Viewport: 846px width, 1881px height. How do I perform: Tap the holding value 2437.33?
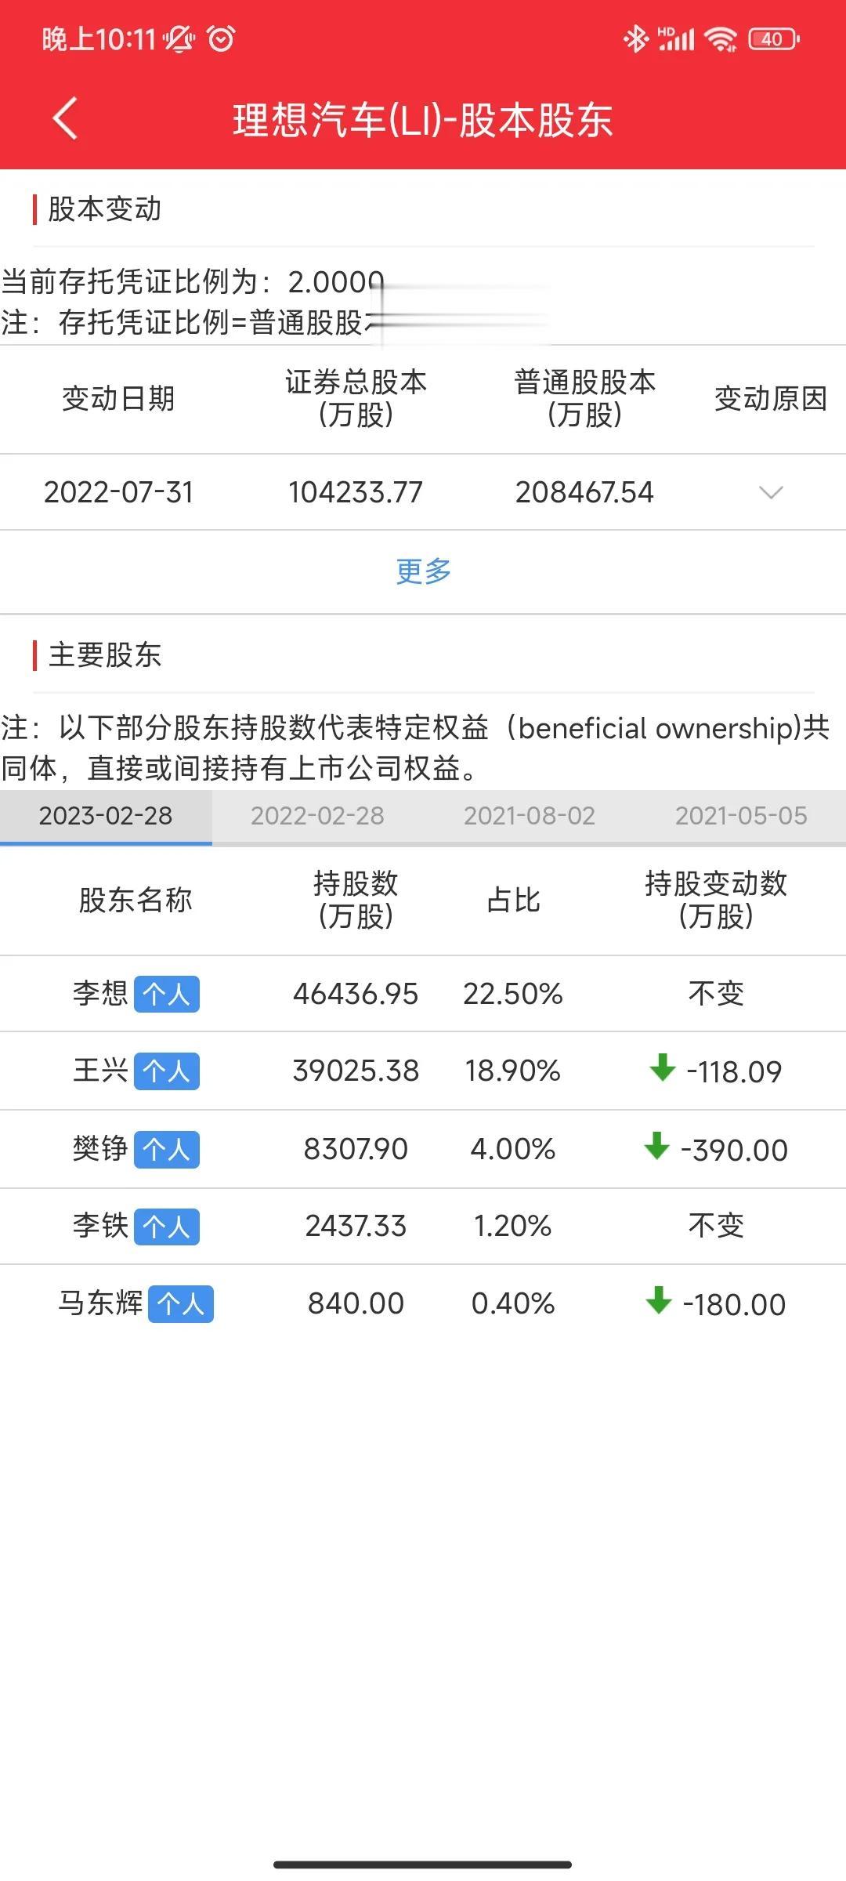(x=356, y=1226)
